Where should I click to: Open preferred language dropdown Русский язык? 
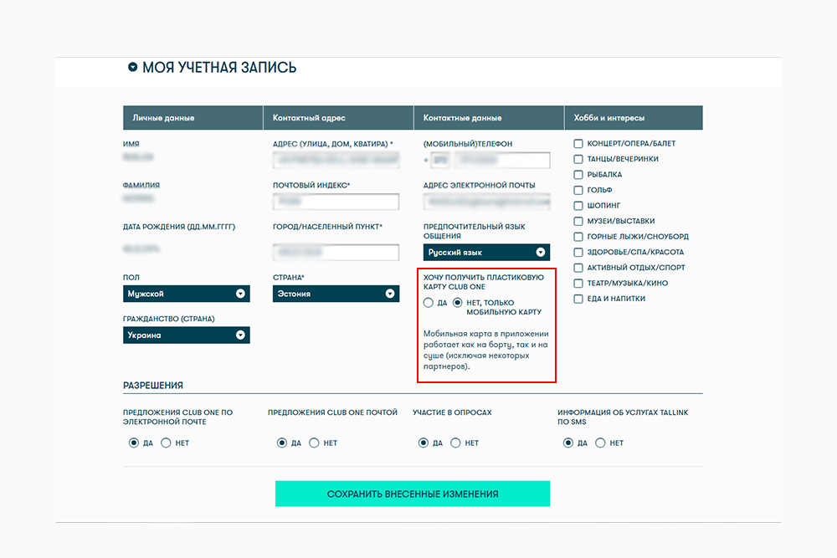click(486, 252)
